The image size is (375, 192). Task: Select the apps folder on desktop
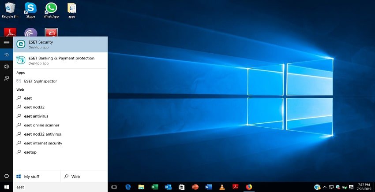pos(71,10)
